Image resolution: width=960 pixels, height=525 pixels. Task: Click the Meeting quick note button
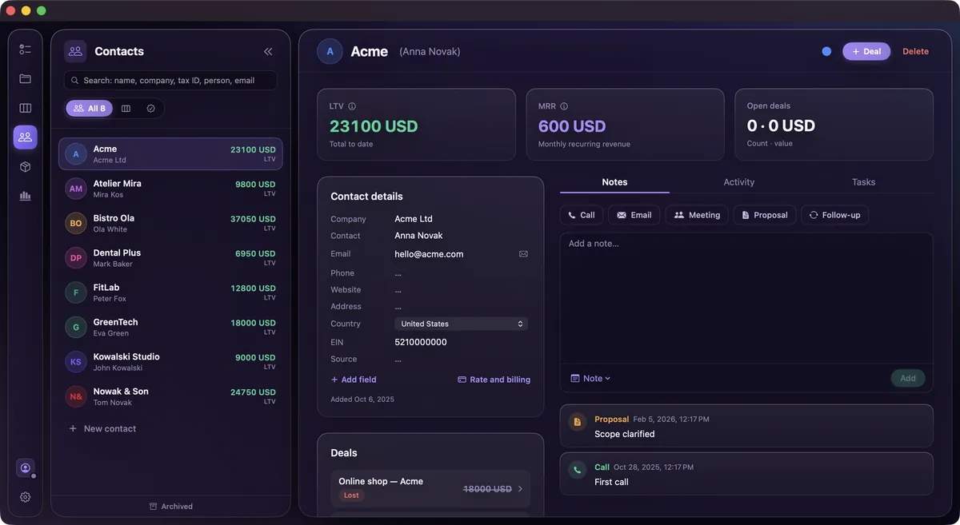(x=697, y=215)
